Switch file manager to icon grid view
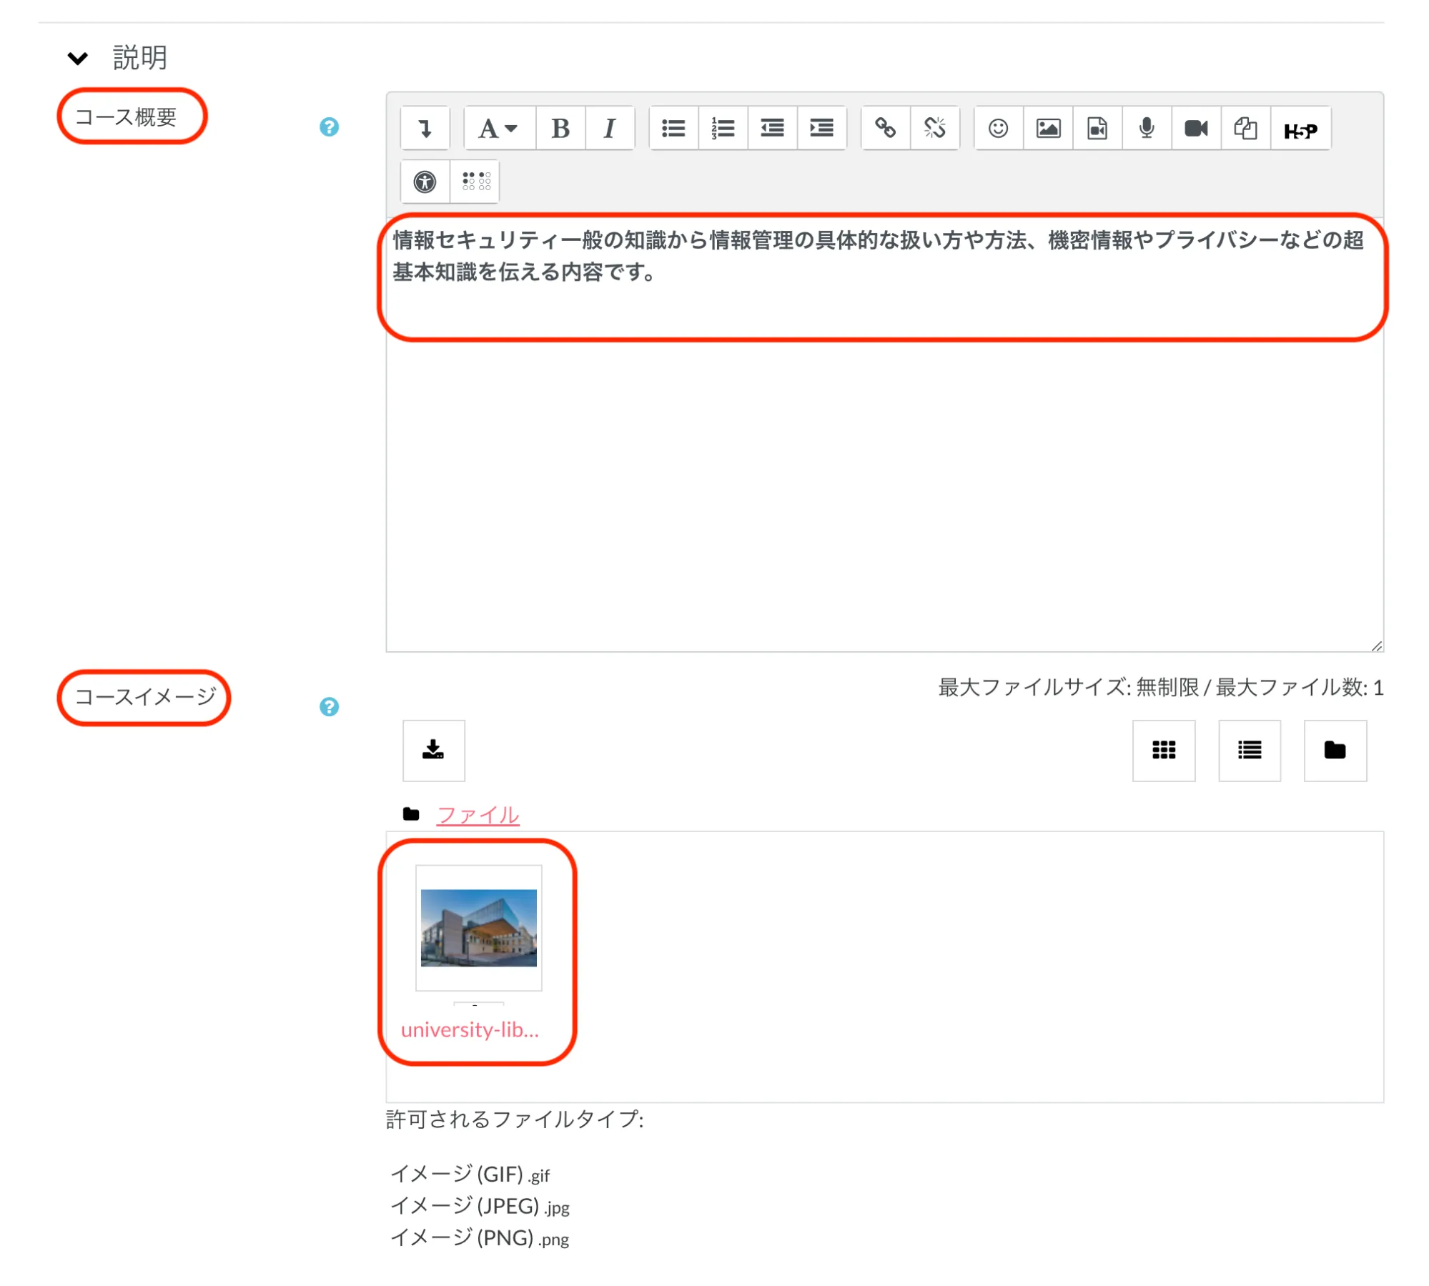Screen dimensions: 1429x1286 [1163, 750]
